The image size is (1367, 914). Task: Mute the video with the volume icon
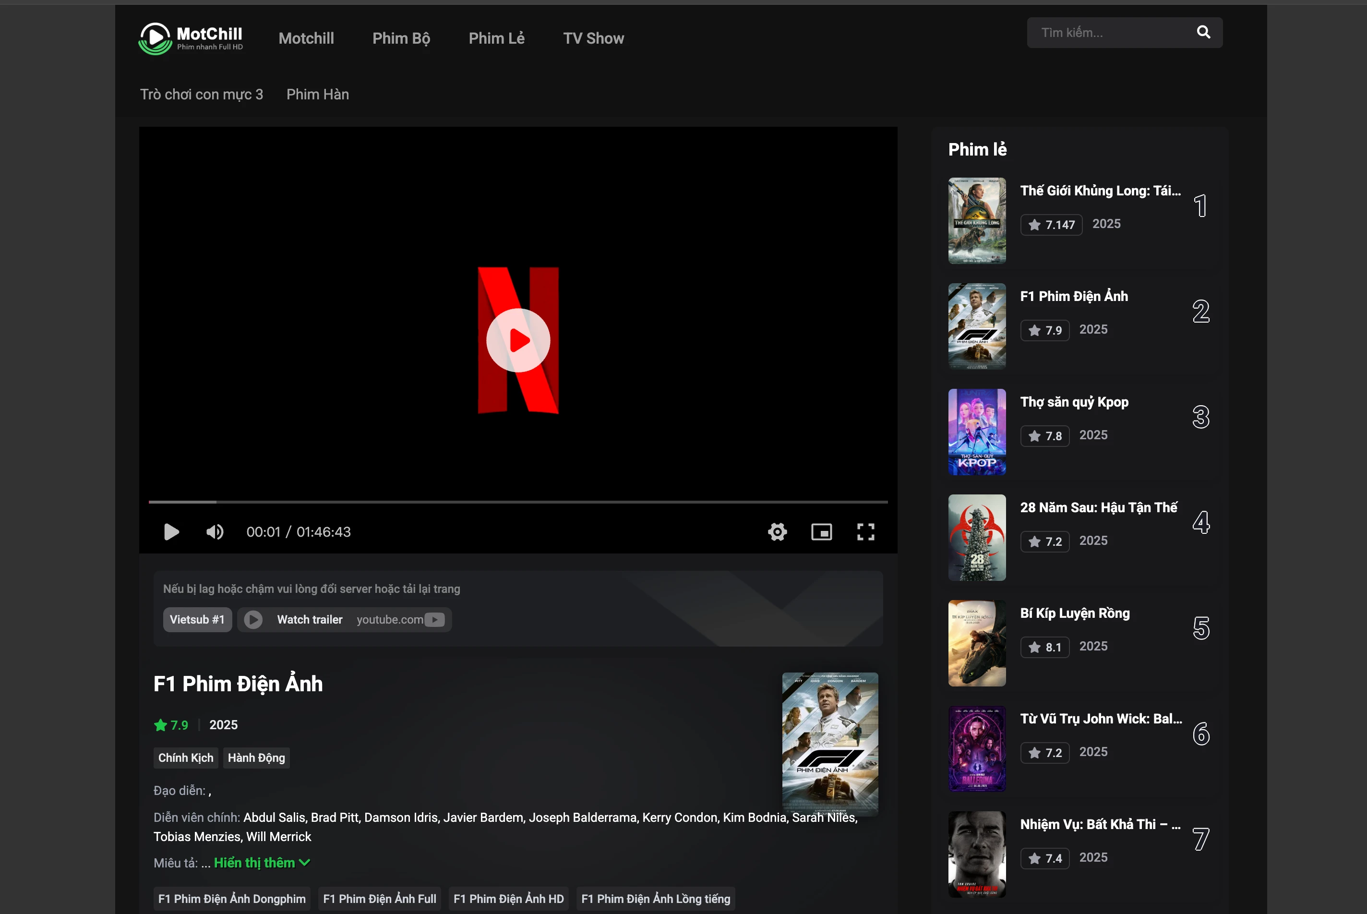[x=215, y=531]
